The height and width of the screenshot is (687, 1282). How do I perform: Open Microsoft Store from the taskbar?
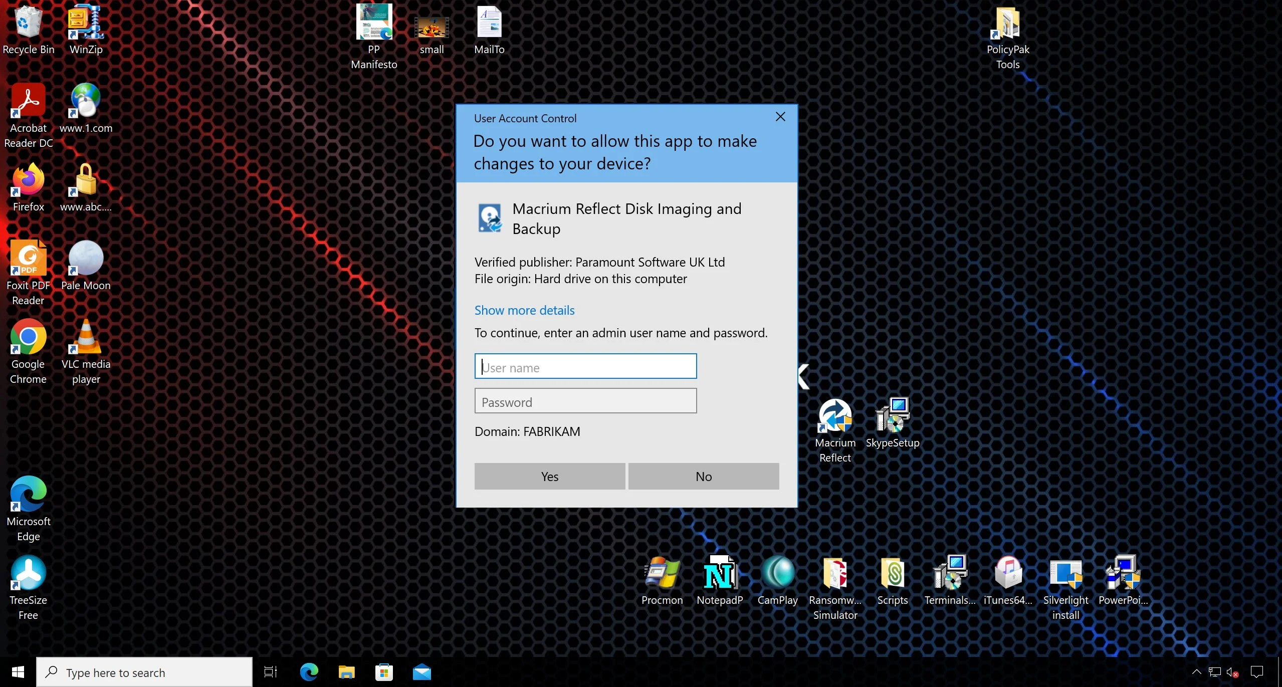[x=384, y=672]
